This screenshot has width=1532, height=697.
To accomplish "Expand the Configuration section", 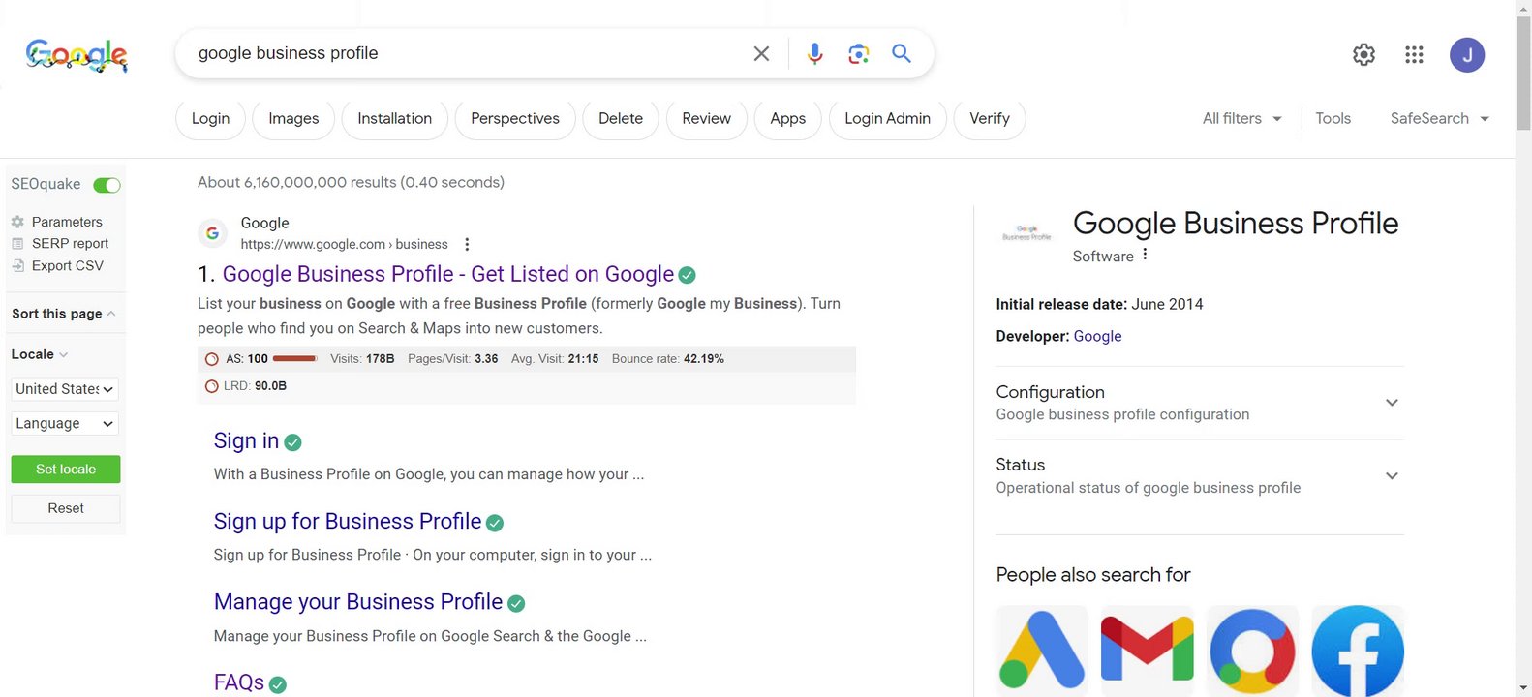I will click(x=1392, y=403).
